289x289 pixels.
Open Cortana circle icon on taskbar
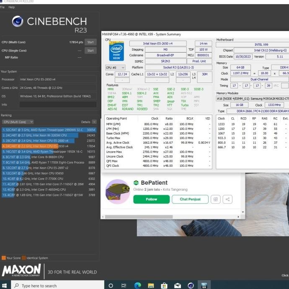tap(111, 286)
